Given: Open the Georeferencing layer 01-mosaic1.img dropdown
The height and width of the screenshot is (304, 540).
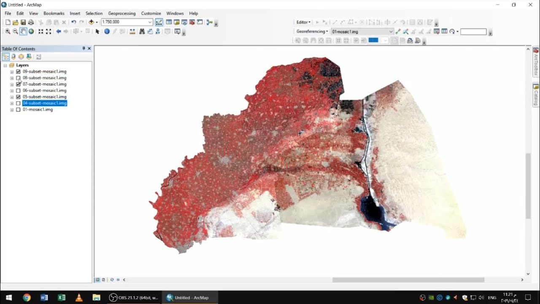Looking at the screenshot, I should 391,32.
